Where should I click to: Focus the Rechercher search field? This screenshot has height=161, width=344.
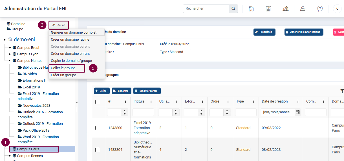206,8
